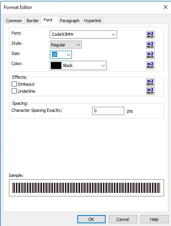Image resolution: width=171 pixels, height=226 pixels.
Task: Confirm with the OK button
Action: click(91, 219)
